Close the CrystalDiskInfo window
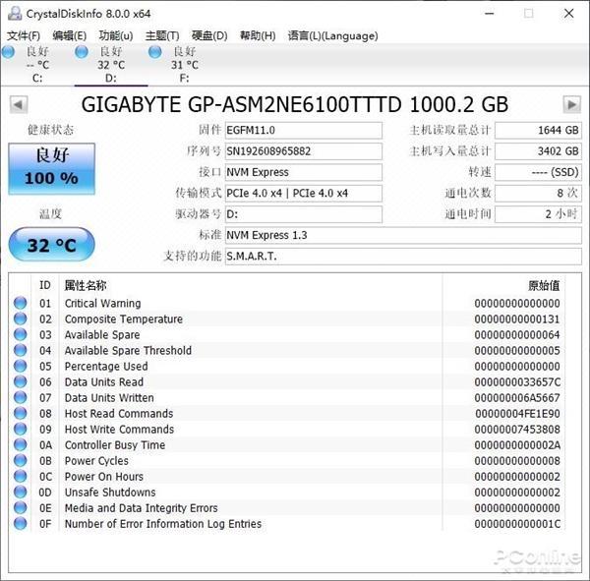 569,14
